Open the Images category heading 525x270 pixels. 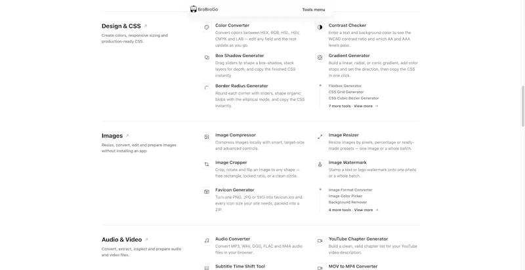pos(112,136)
